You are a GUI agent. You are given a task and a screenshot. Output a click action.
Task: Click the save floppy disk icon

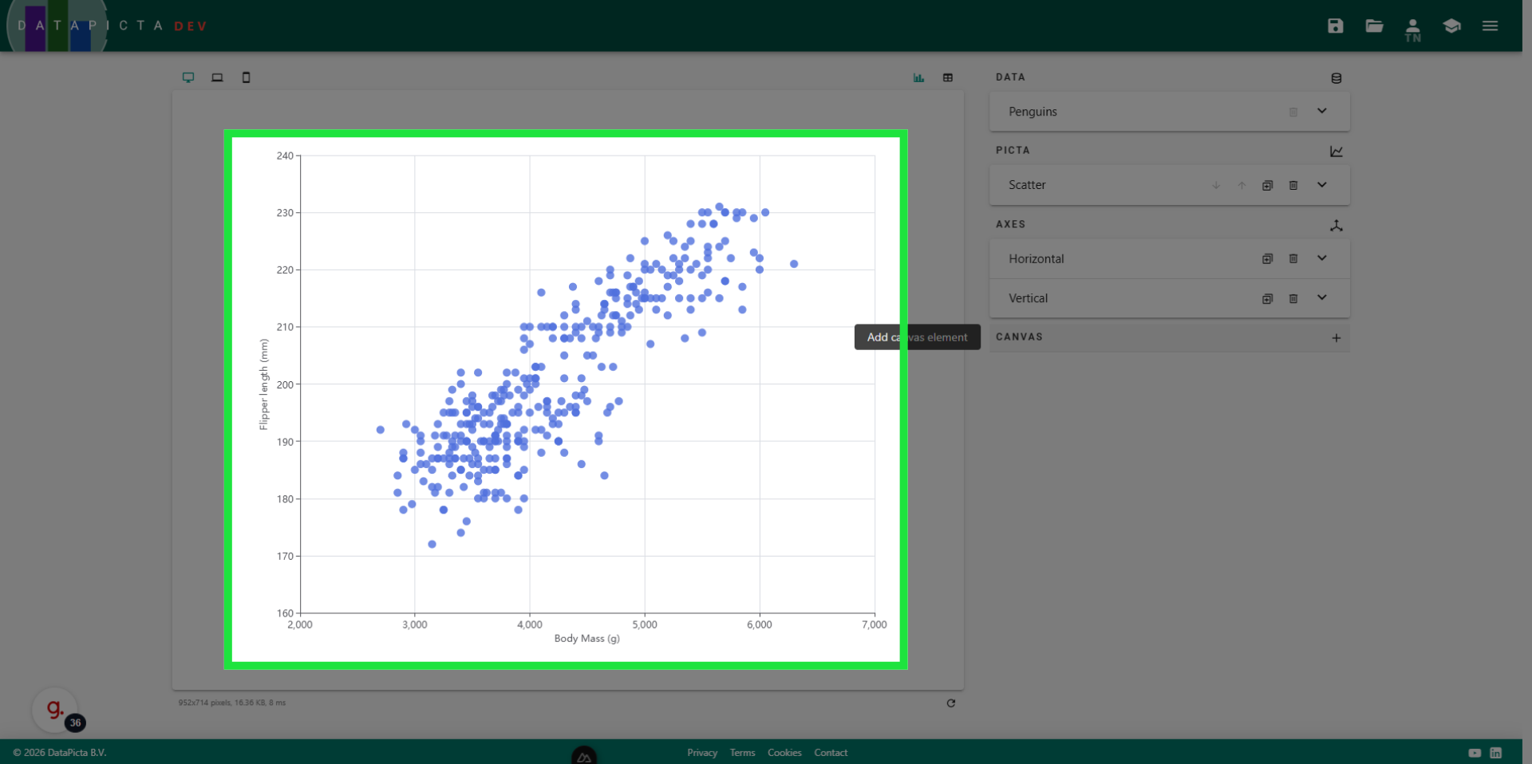click(1335, 26)
